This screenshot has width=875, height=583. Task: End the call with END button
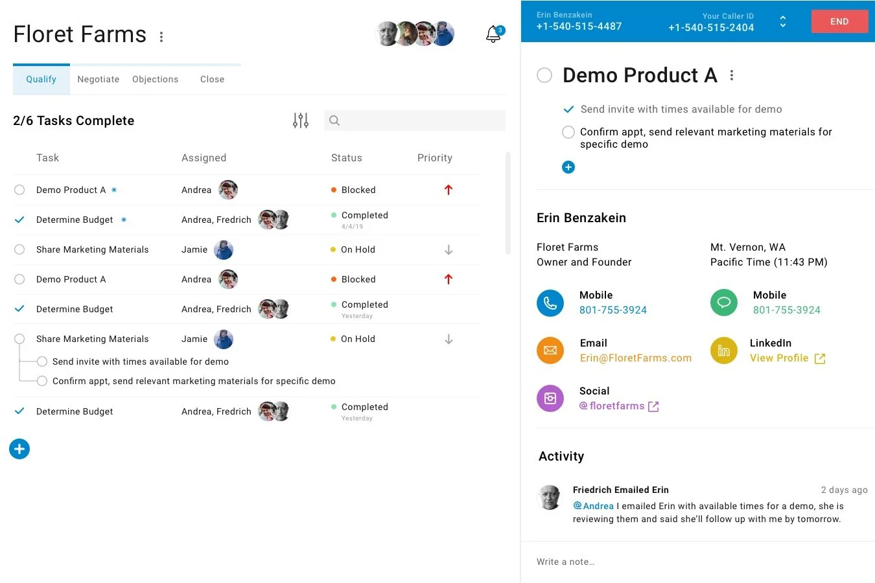point(839,21)
